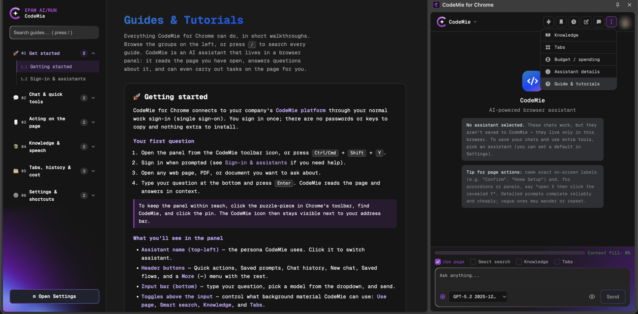The width and height of the screenshot is (638, 314).
Task: Pin the CodeMie for Chrome side panel
Action: (618, 5)
